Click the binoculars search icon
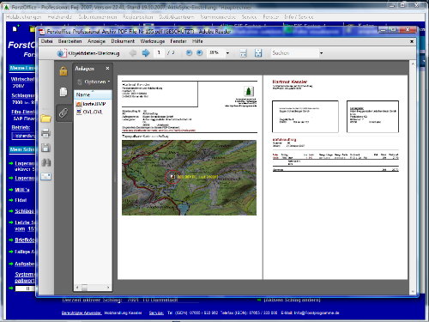Image resolution: width=429 pixels, height=322 pixels. 45,162
